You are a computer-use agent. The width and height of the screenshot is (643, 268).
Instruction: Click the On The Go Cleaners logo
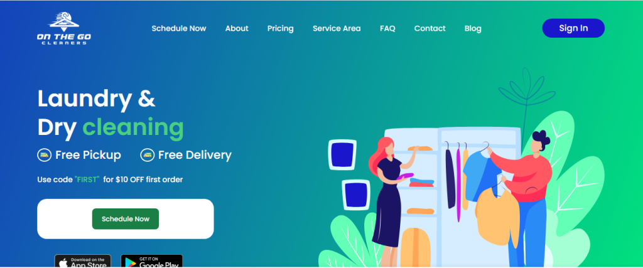point(64,28)
